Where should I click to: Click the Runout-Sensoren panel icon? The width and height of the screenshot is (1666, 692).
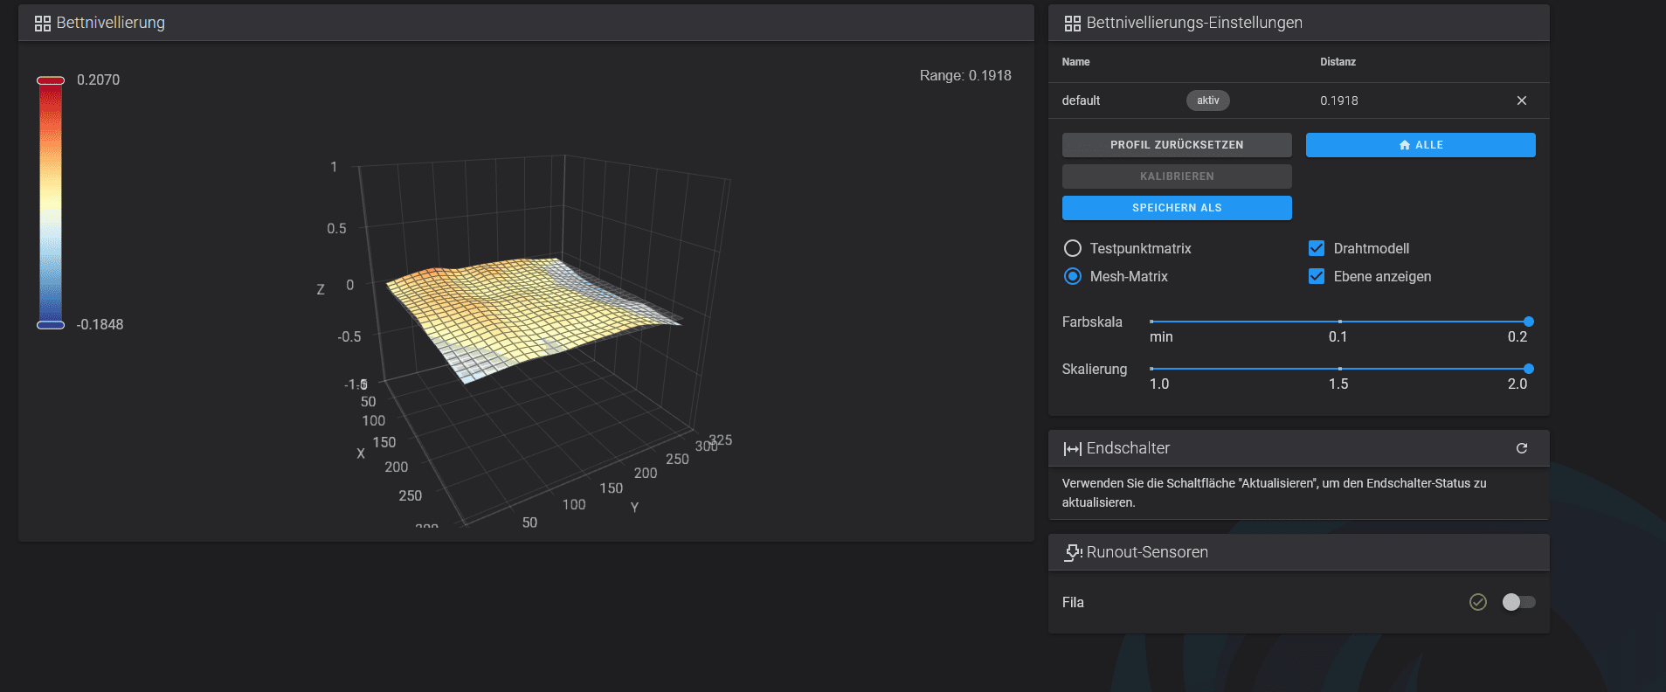tap(1073, 552)
